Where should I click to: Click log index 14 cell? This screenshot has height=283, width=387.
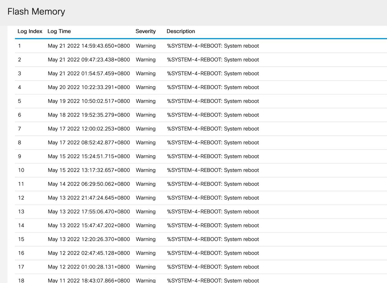pos(21,225)
